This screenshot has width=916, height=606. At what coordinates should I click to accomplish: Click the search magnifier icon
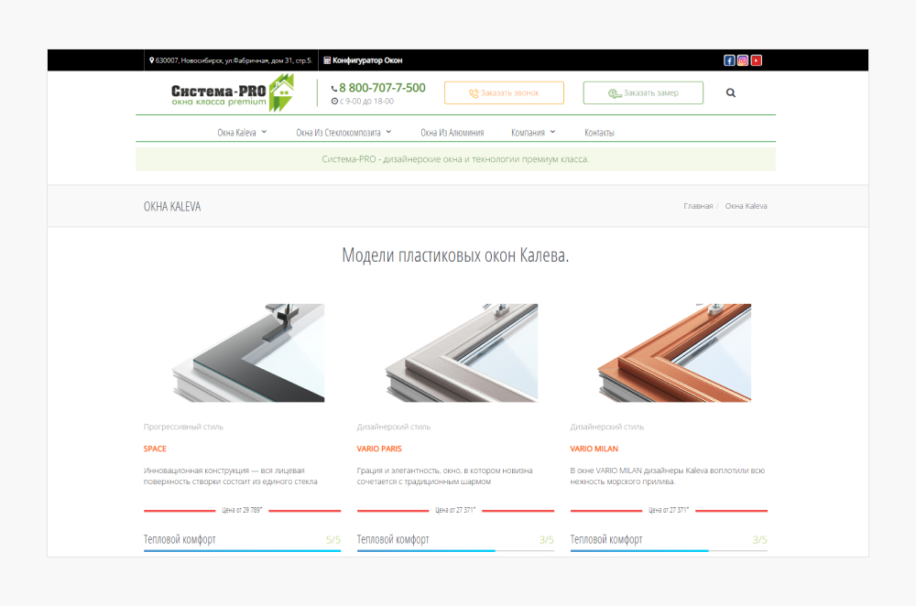coord(731,92)
